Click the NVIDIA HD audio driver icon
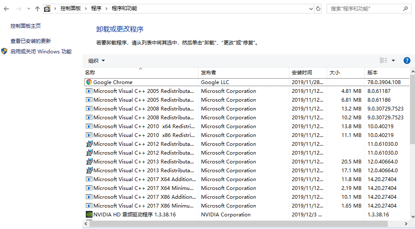Image resolution: width=415 pixels, height=229 pixels. click(89, 214)
